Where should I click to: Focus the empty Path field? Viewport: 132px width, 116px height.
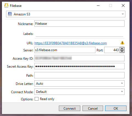tap(79, 75)
